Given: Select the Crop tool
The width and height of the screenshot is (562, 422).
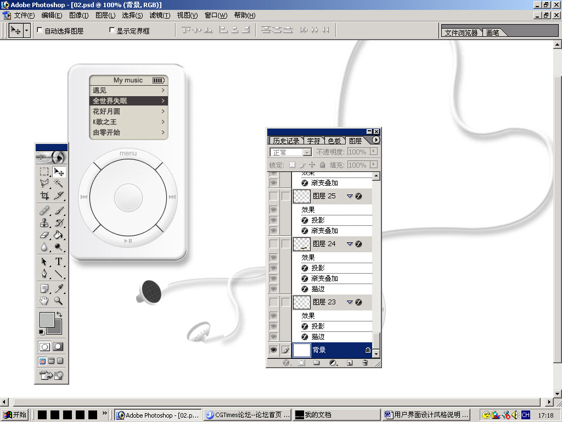Looking at the screenshot, I should (44, 195).
